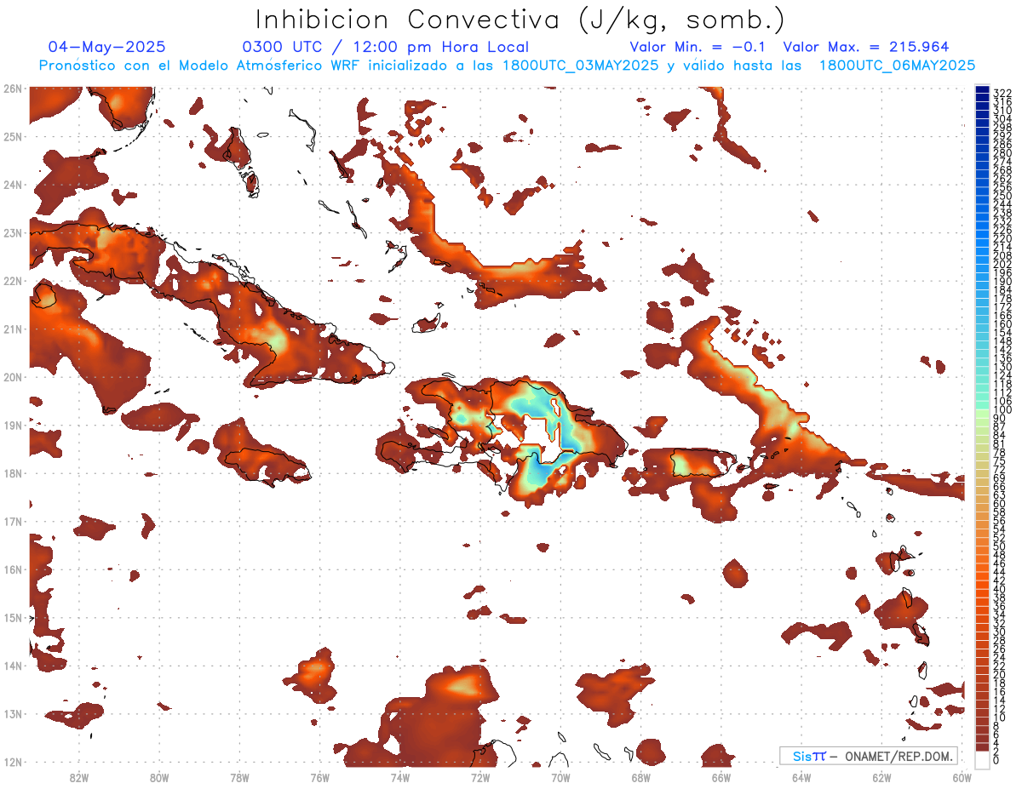Click the time '0300 UTC / 12:00 pm Hora Local'

[x=385, y=47]
